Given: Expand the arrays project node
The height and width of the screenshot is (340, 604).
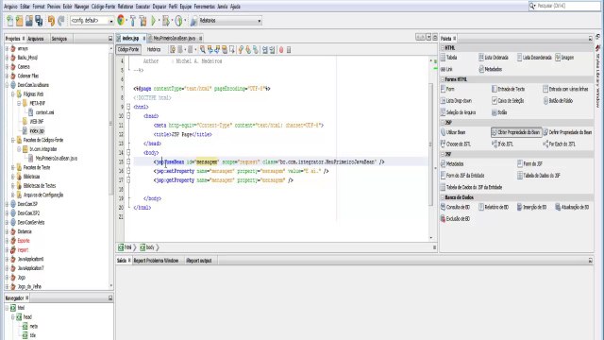Looking at the screenshot, I should (7, 48).
